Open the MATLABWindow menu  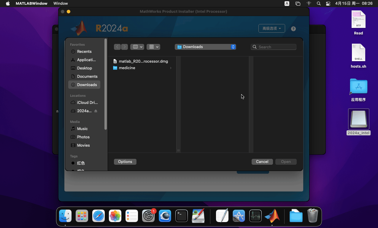[x=31, y=4]
